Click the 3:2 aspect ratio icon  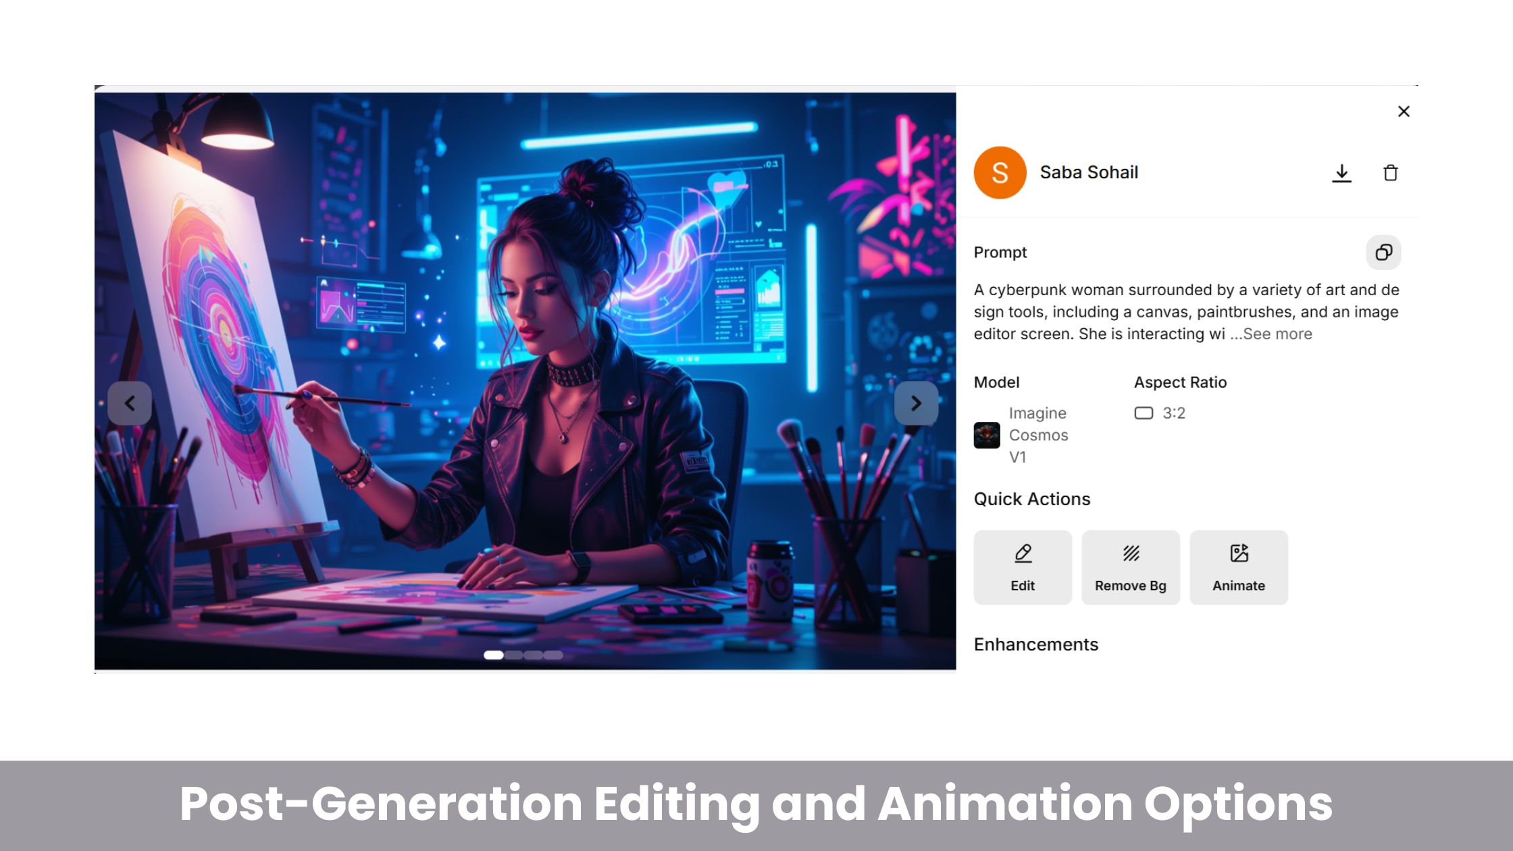[x=1144, y=413]
